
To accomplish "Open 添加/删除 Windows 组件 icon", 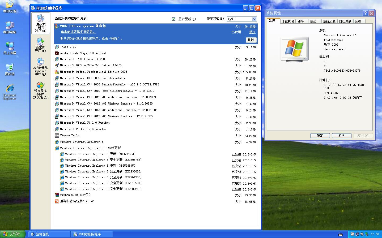I will coord(40,67).
